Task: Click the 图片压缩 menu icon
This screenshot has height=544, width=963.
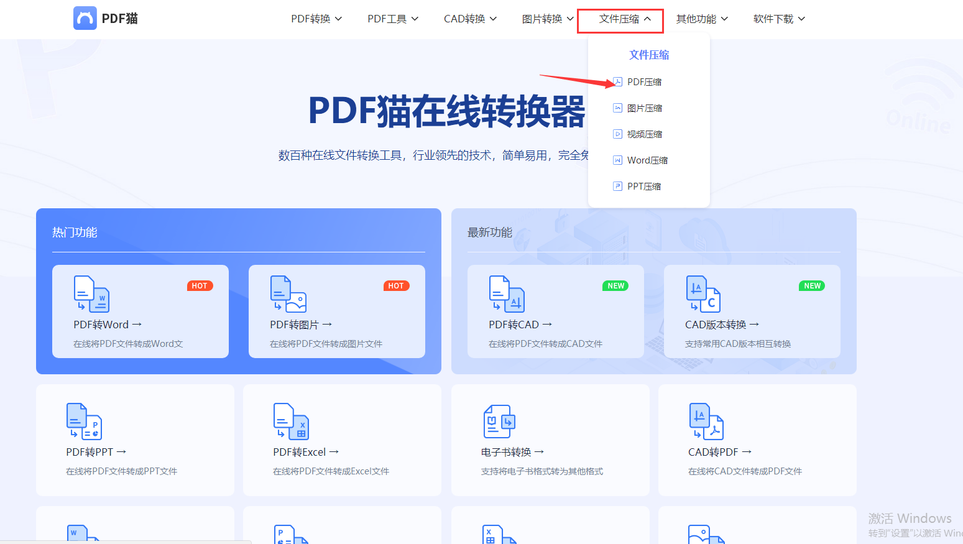Action: click(x=617, y=108)
